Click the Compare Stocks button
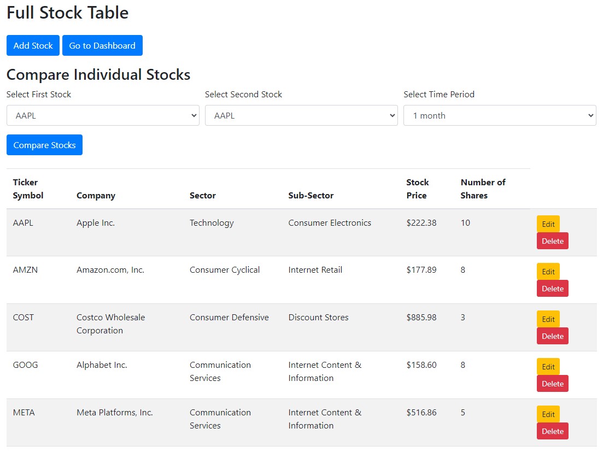The image size is (615, 452). [44, 145]
